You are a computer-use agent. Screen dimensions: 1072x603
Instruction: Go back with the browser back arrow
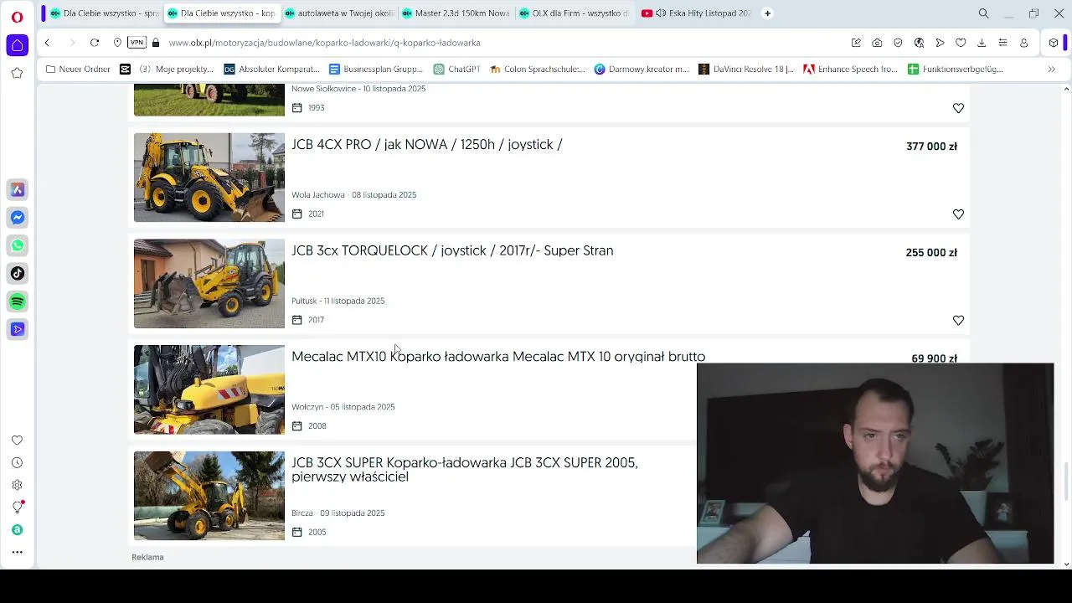click(x=47, y=43)
